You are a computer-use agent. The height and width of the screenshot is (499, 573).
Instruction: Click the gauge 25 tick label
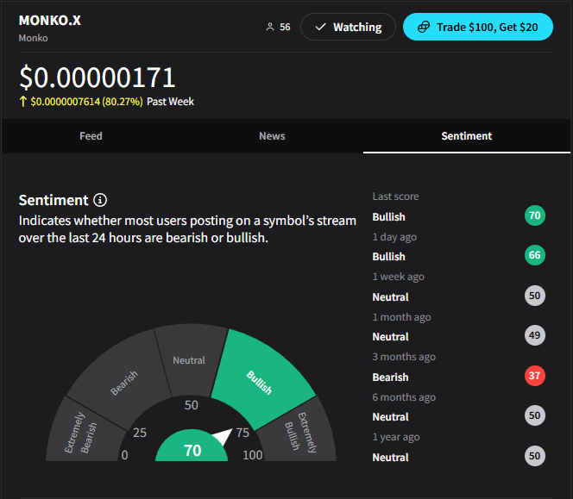click(x=140, y=433)
